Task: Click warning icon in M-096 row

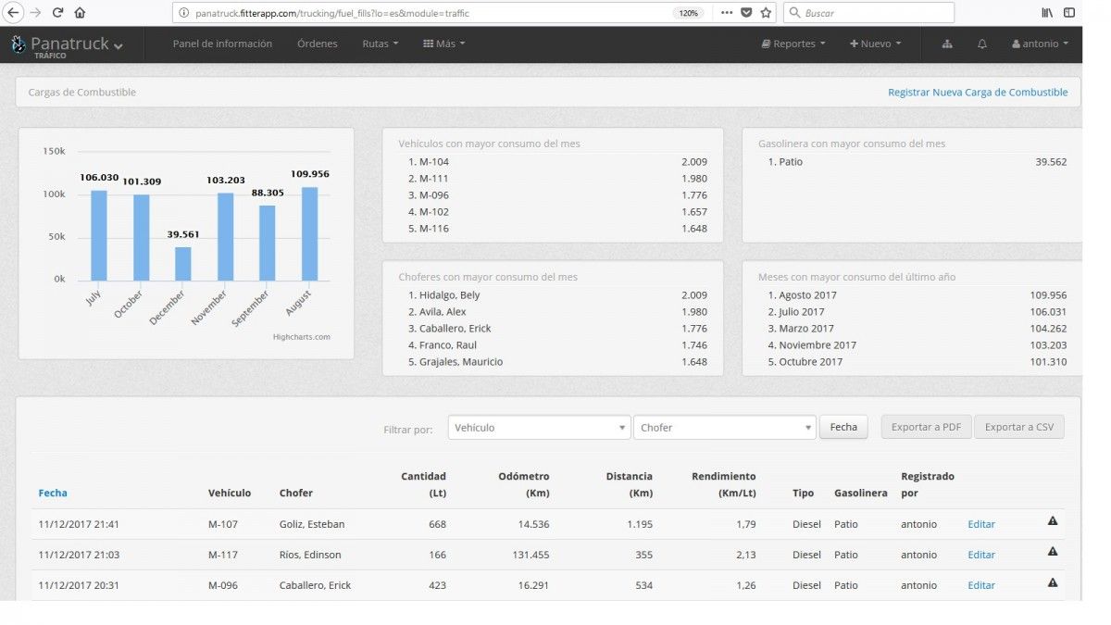Action: 1053,582
